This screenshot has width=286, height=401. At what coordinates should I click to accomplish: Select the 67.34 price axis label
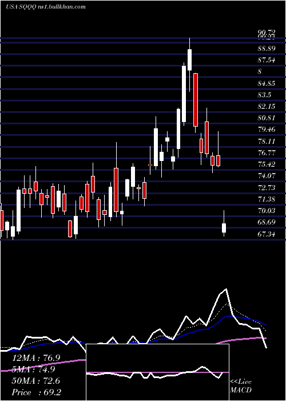[x=267, y=234]
